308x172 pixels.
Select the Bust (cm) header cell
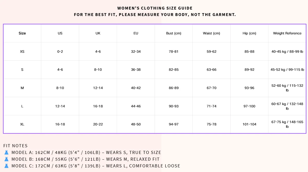[x=174, y=33]
